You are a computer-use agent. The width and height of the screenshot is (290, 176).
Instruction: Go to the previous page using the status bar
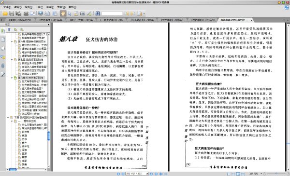[123, 174]
